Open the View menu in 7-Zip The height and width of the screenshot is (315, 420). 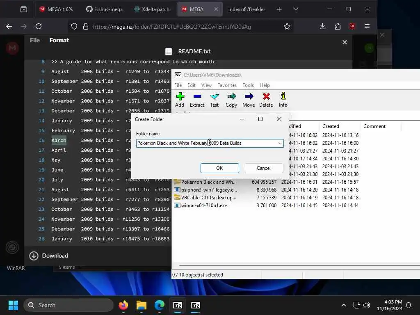(207, 85)
